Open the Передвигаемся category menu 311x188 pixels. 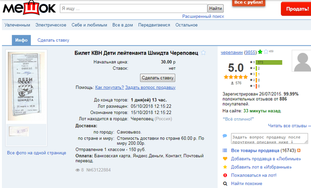154,25
